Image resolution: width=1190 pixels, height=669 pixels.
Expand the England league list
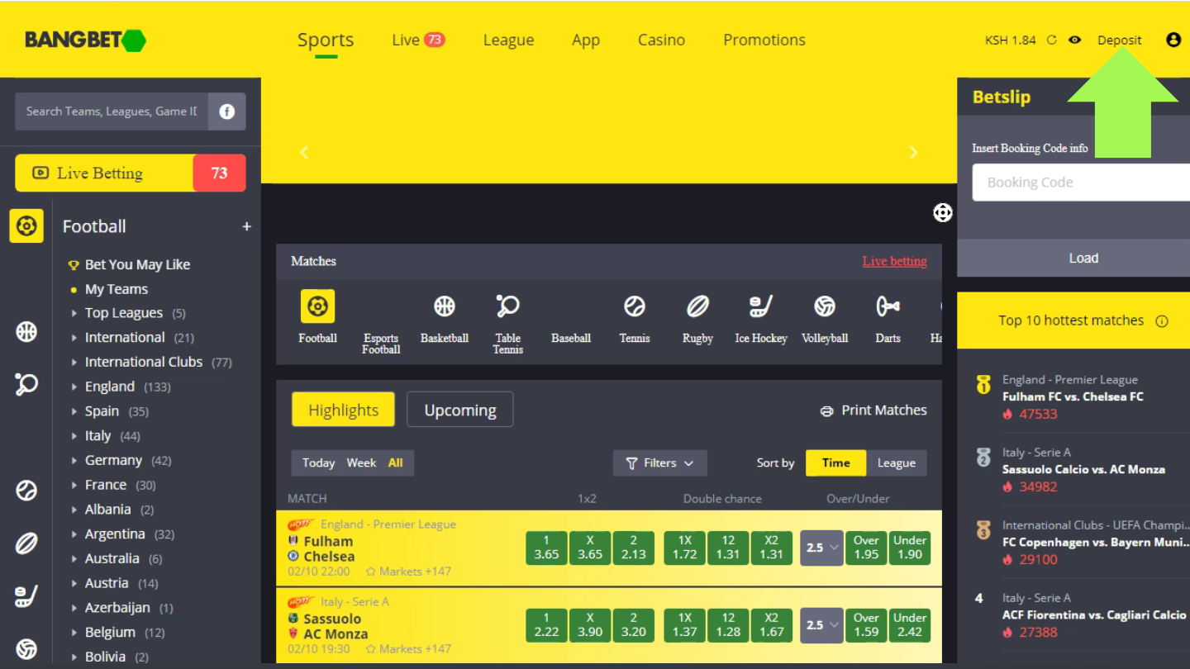tap(109, 387)
